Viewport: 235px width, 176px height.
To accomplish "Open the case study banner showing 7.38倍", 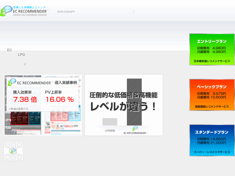I will [43, 105].
